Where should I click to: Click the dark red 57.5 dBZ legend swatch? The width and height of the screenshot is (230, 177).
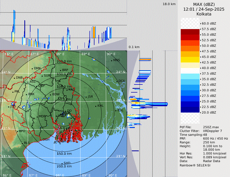190,32
